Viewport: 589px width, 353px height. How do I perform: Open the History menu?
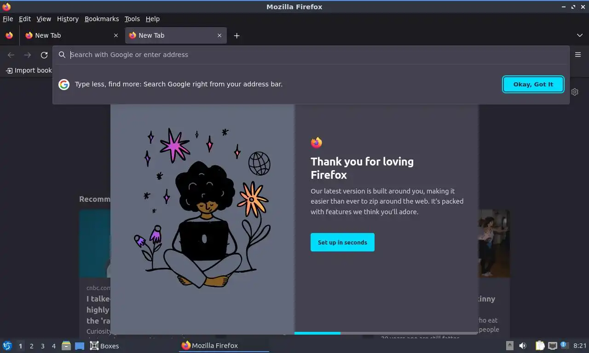[68, 19]
